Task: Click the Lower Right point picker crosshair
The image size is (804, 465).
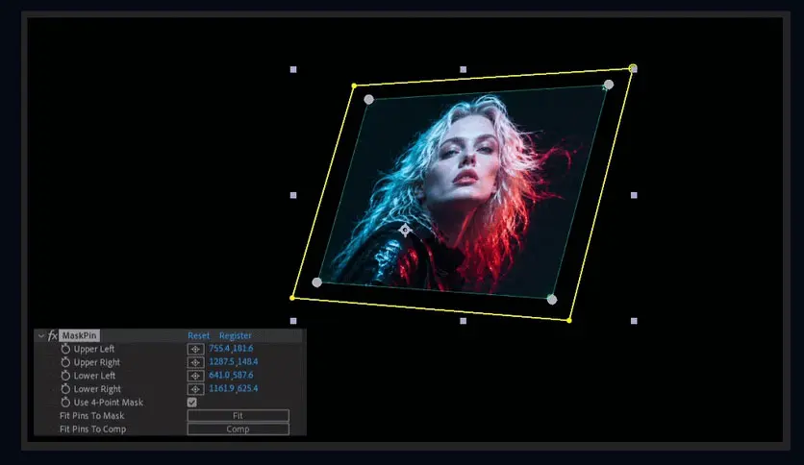Action: pos(195,389)
